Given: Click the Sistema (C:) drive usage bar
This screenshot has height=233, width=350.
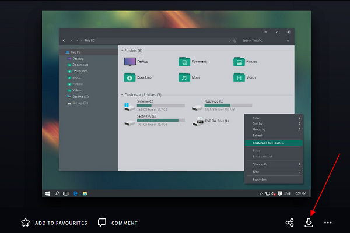Looking at the screenshot, I should pyautogui.click(x=160, y=105).
